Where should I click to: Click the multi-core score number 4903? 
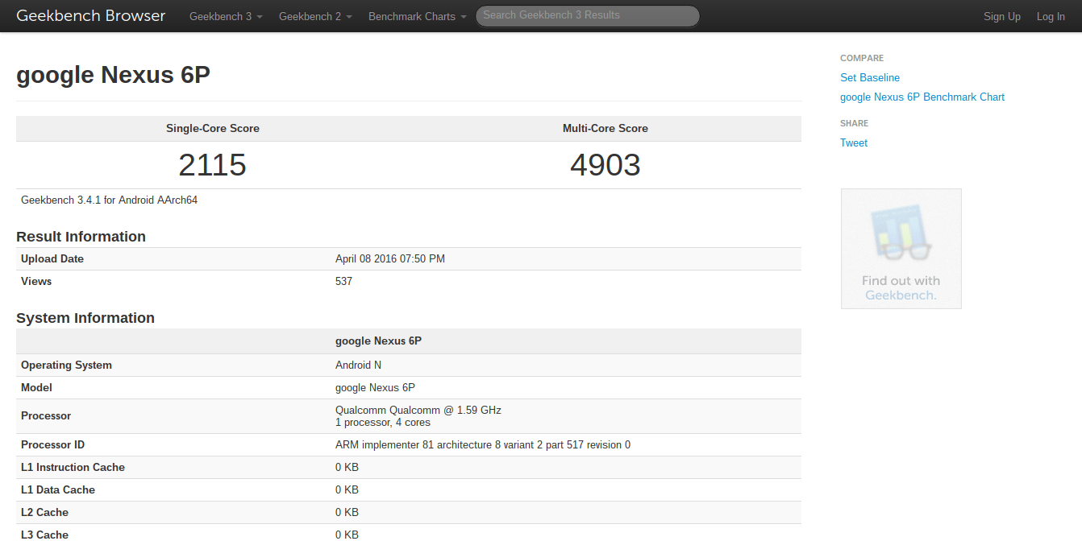[x=605, y=165]
